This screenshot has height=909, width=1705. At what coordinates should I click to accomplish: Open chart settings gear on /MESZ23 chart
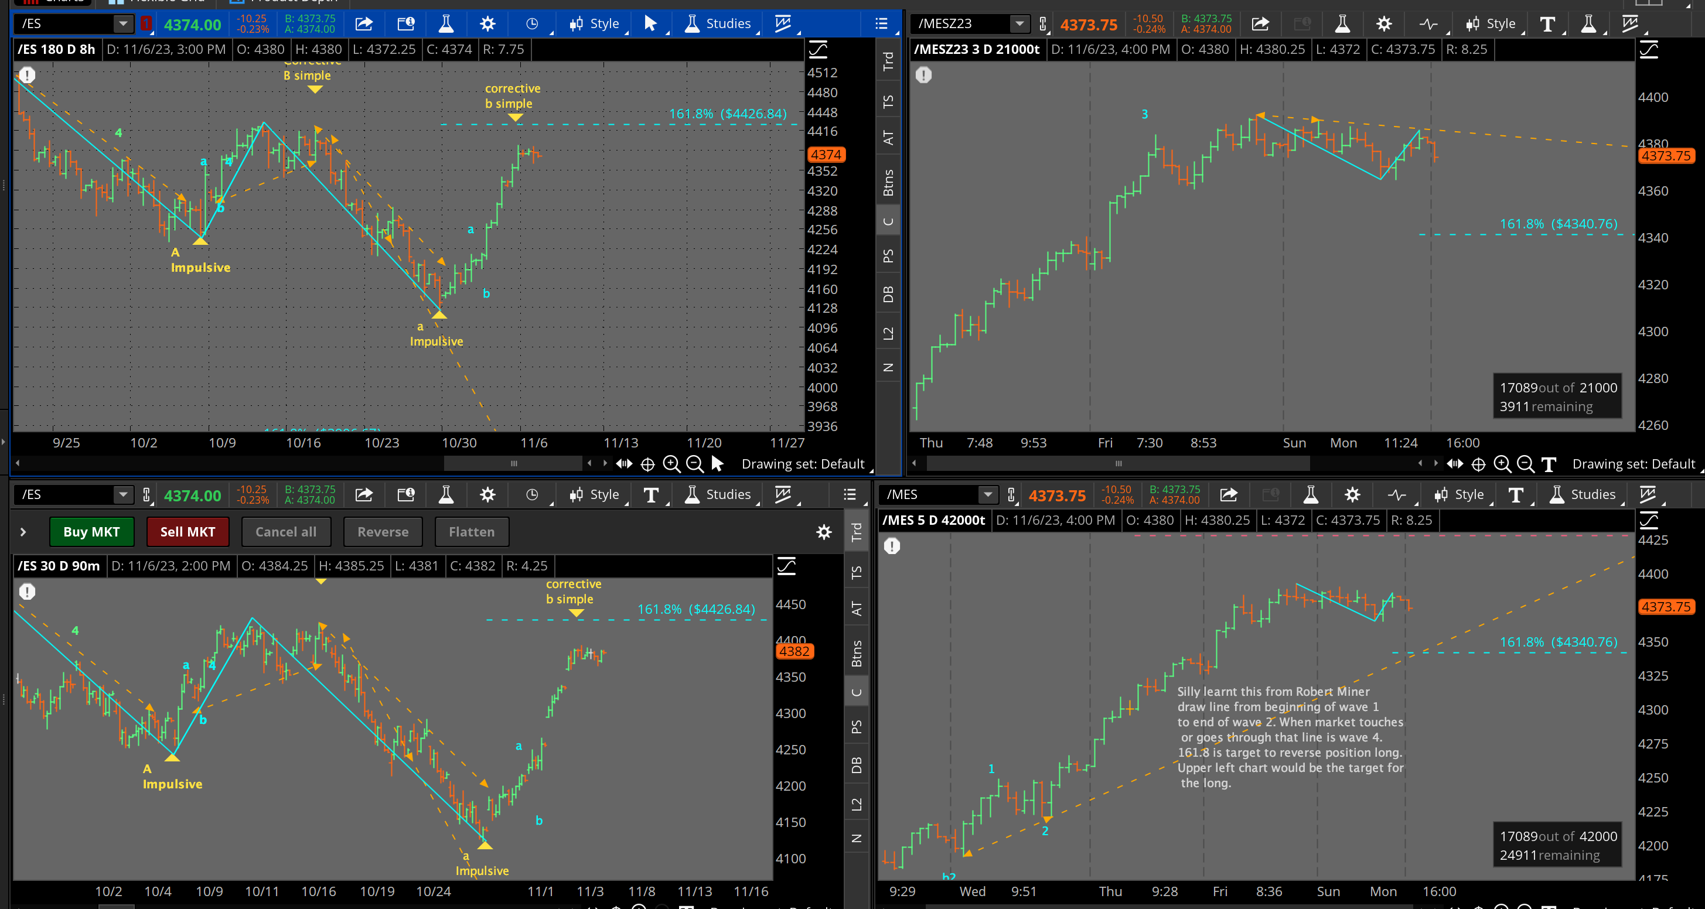pos(1384,24)
